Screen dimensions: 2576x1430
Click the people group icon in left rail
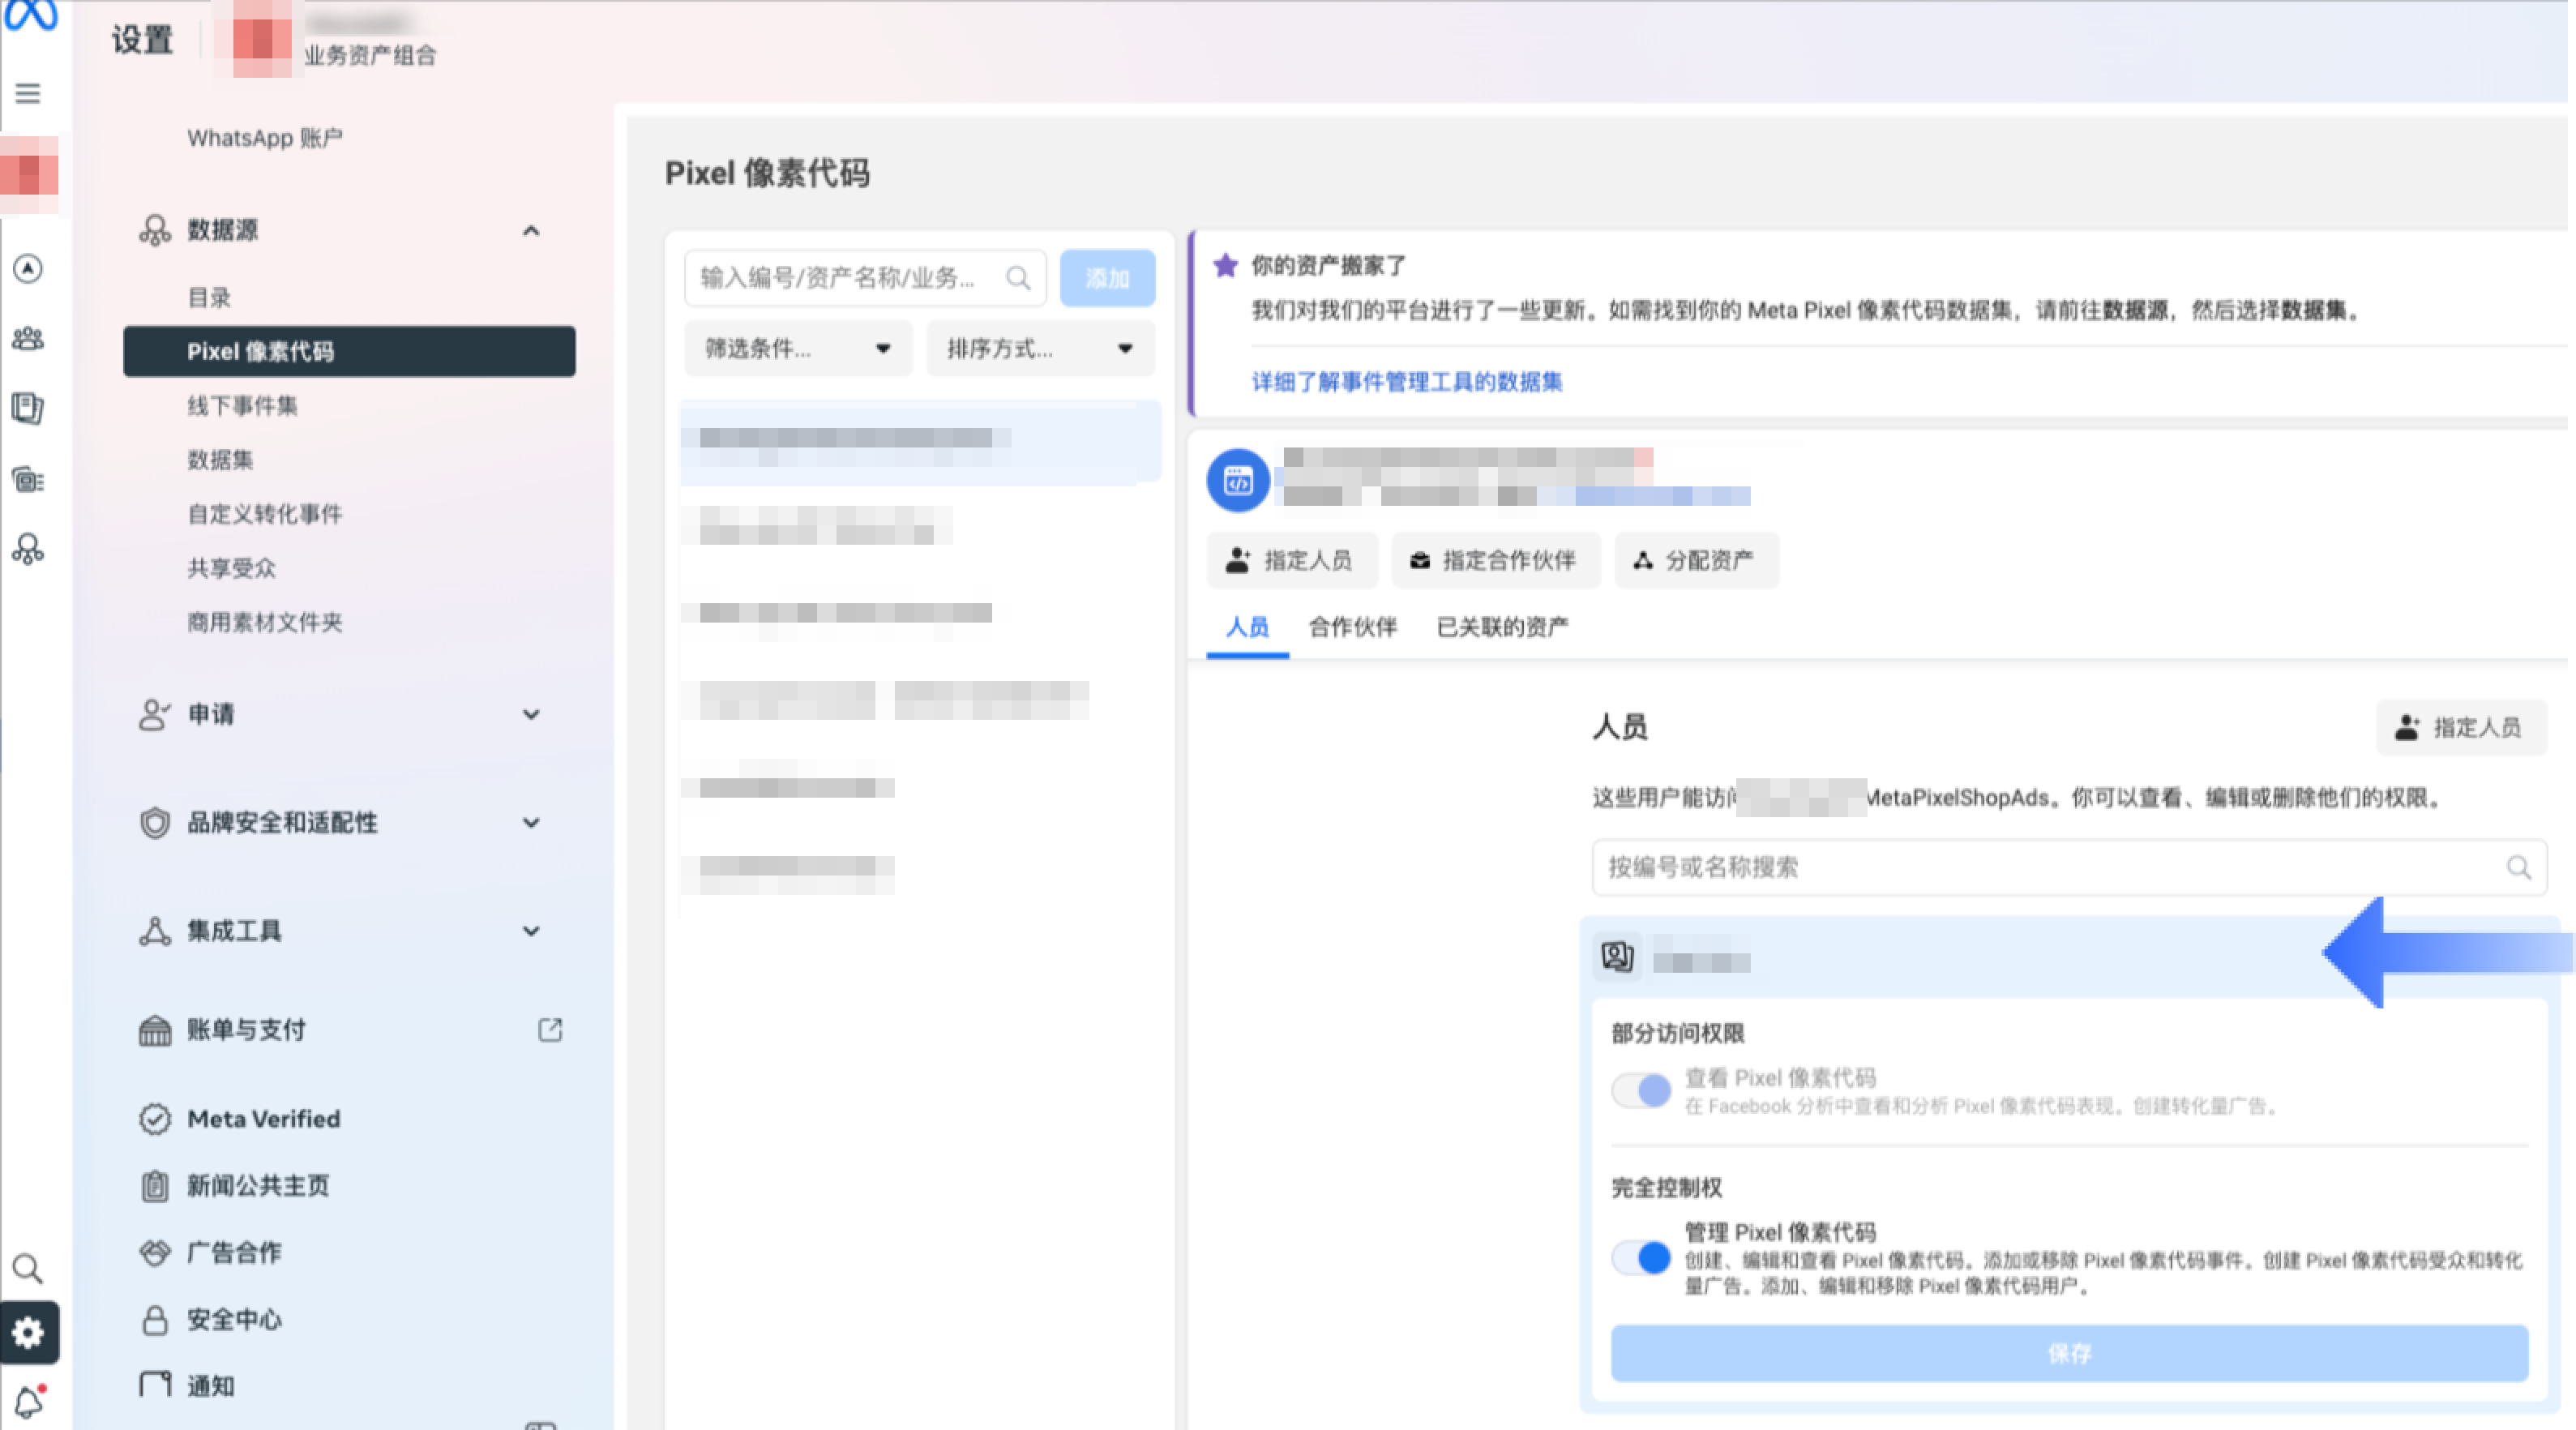pyautogui.click(x=28, y=338)
